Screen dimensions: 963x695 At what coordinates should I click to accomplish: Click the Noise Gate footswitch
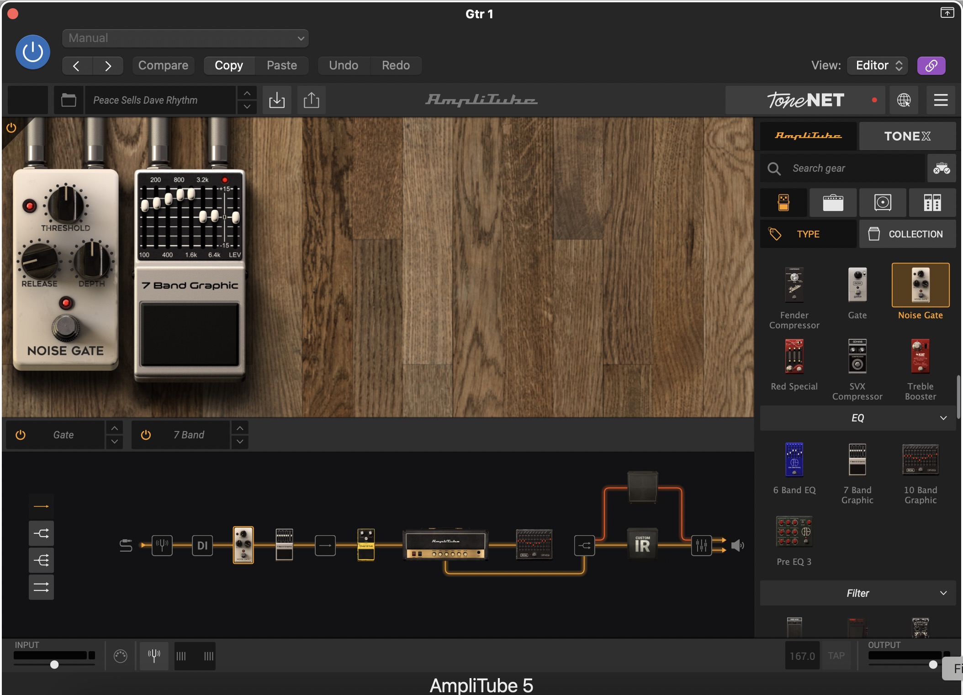[x=66, y=327]
